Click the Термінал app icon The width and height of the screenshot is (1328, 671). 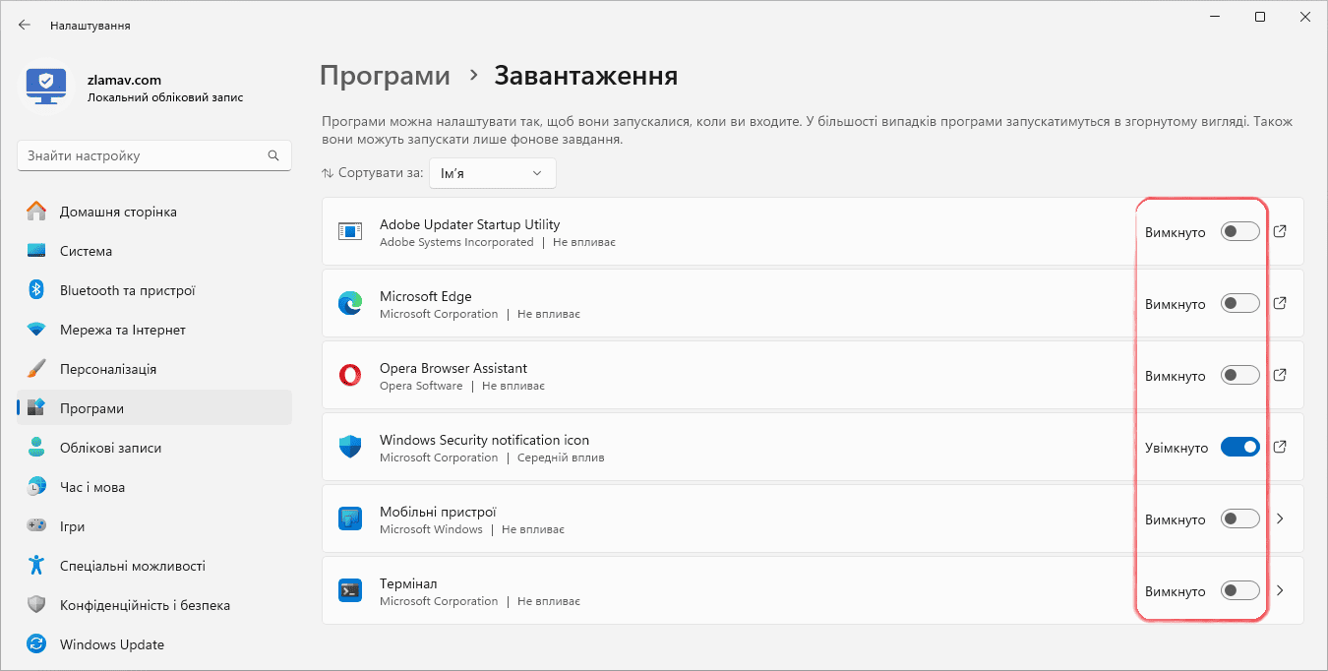pyautogui.click(x=350, y=591)
